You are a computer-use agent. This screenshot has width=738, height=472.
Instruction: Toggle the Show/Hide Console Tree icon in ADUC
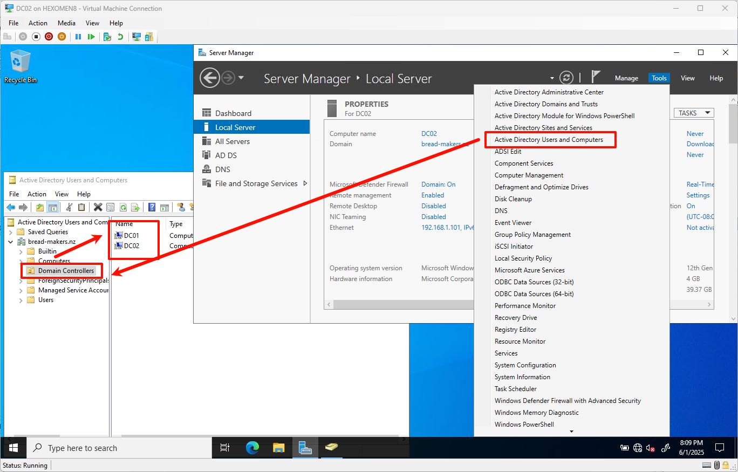(52, 207)
